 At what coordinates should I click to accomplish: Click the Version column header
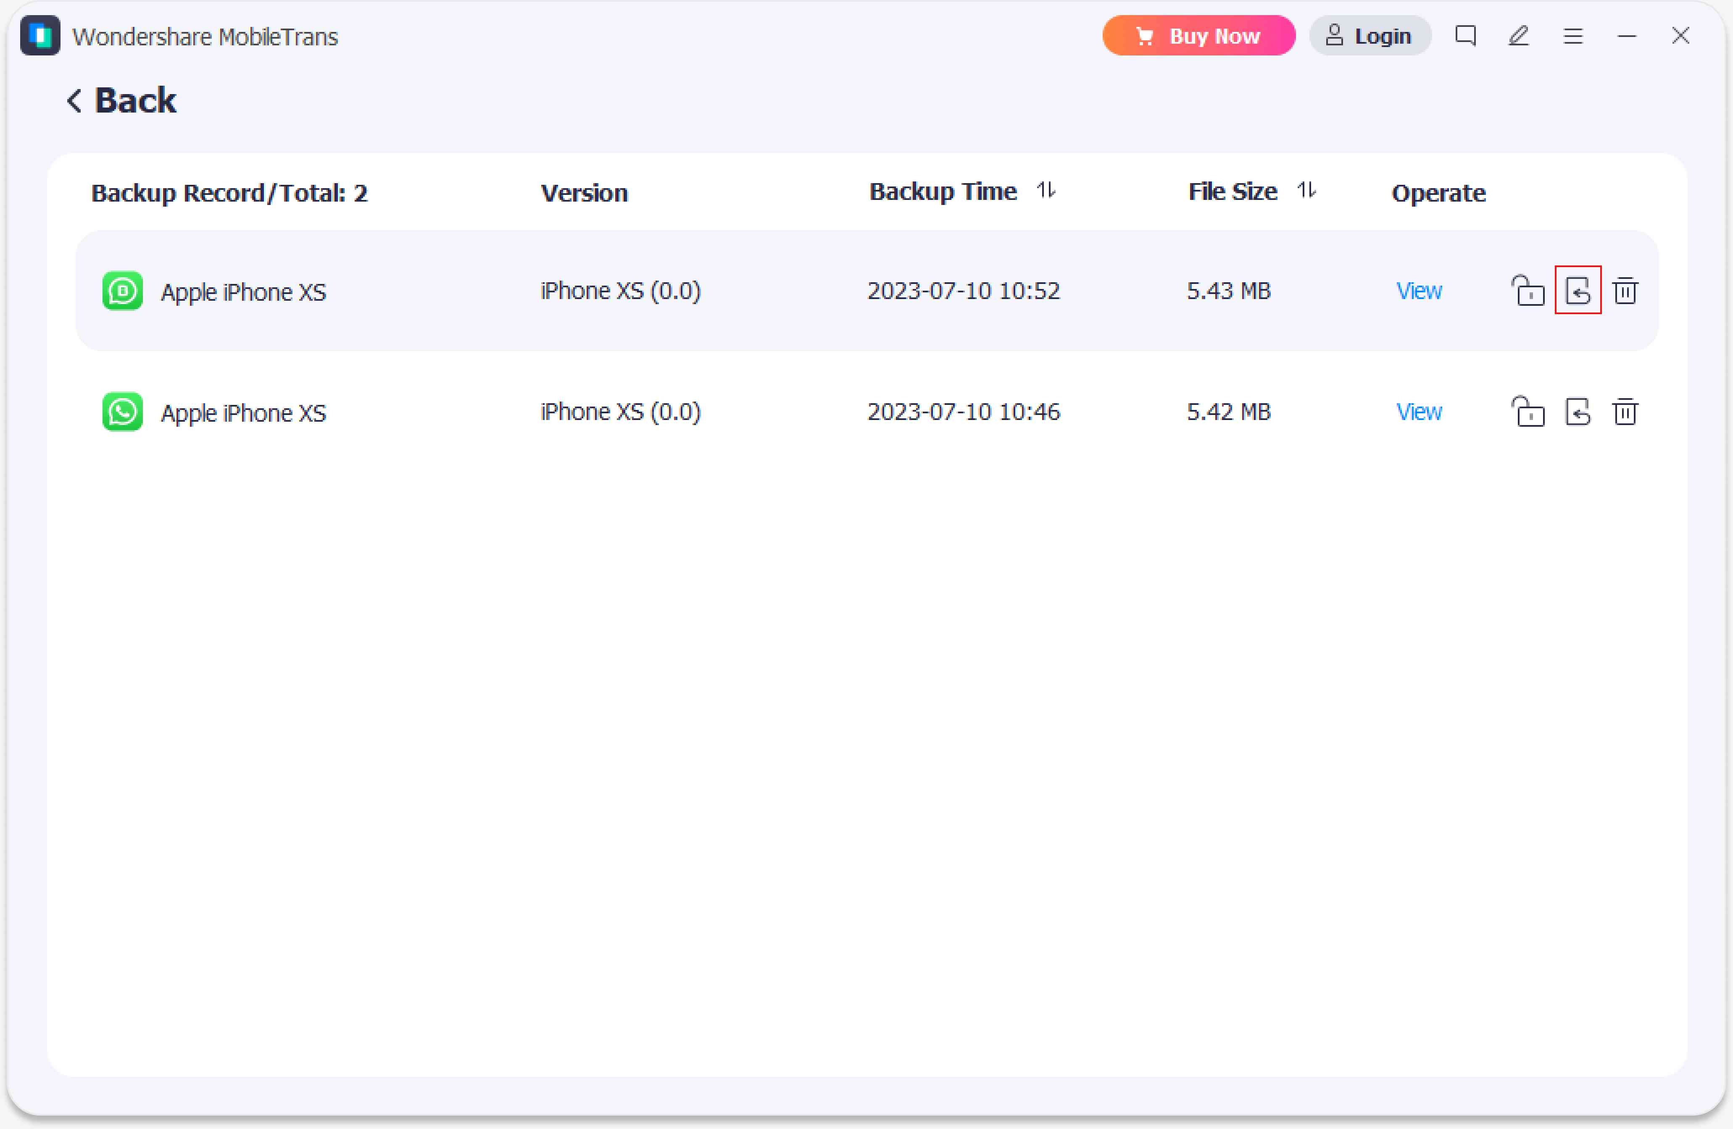coord(584,193)
